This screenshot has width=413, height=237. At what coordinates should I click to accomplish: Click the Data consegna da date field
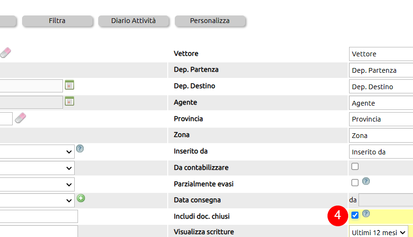click(x=386, y=200)
